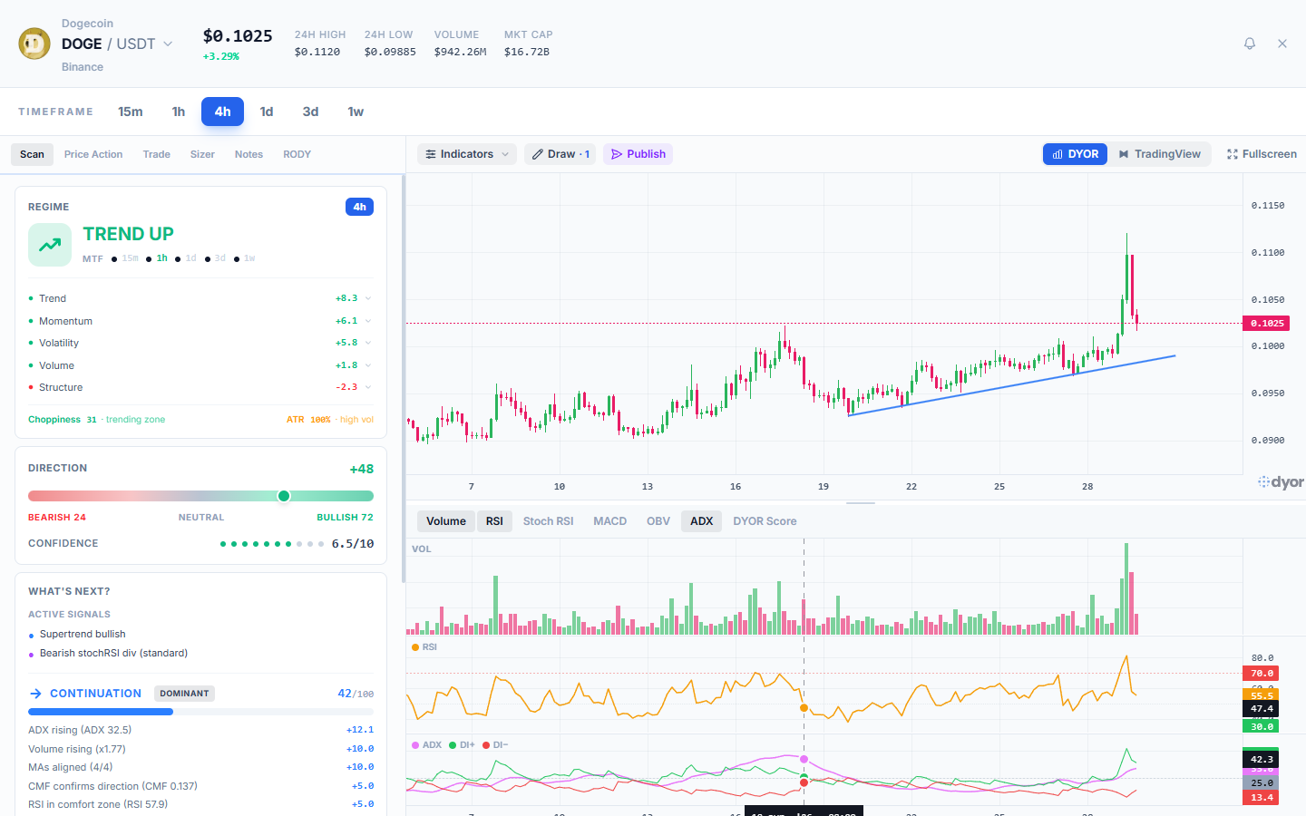Click the Direction slider handle
Viewport: 1306px width, 816px height.
coord(284,496)
